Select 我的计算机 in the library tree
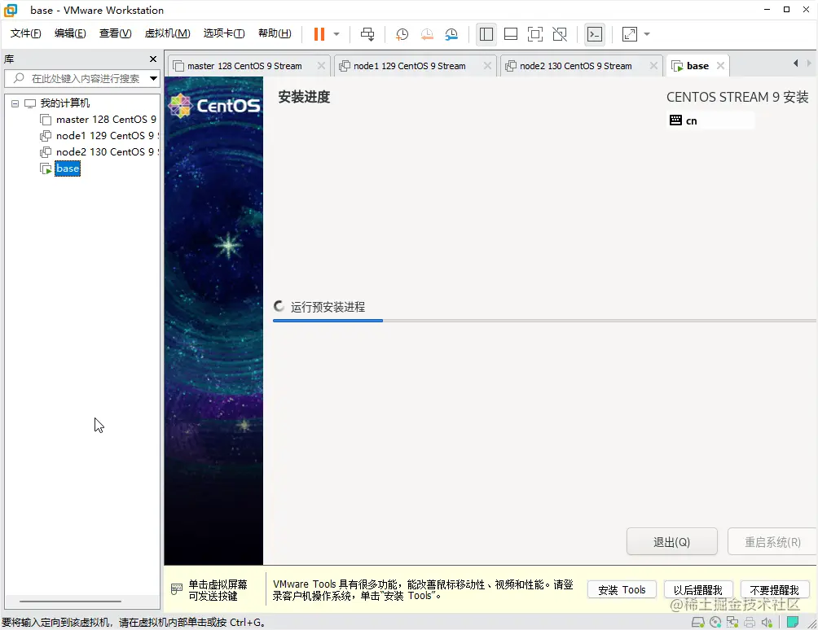Image resolution: width=818 pixels, height=630 pixels. coord(64,103)
